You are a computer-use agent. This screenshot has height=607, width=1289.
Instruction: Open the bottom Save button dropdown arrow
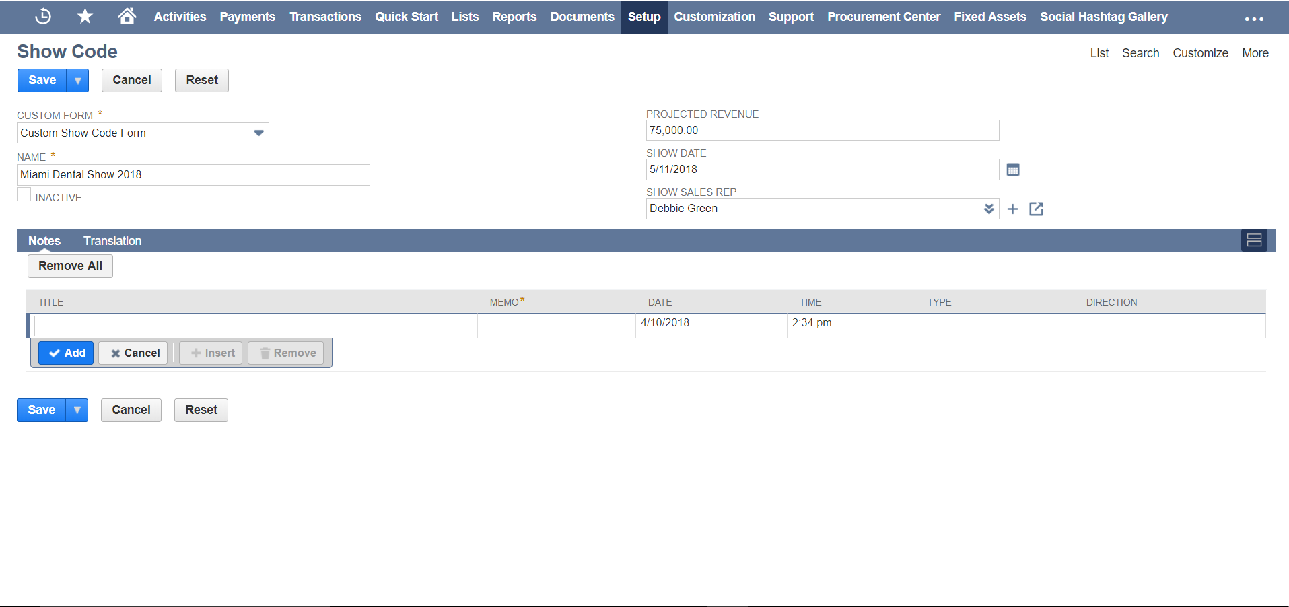(x=77, y=410)
